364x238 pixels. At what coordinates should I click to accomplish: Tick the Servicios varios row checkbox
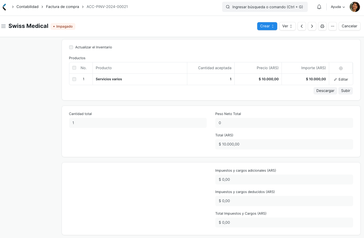point(74,79)
